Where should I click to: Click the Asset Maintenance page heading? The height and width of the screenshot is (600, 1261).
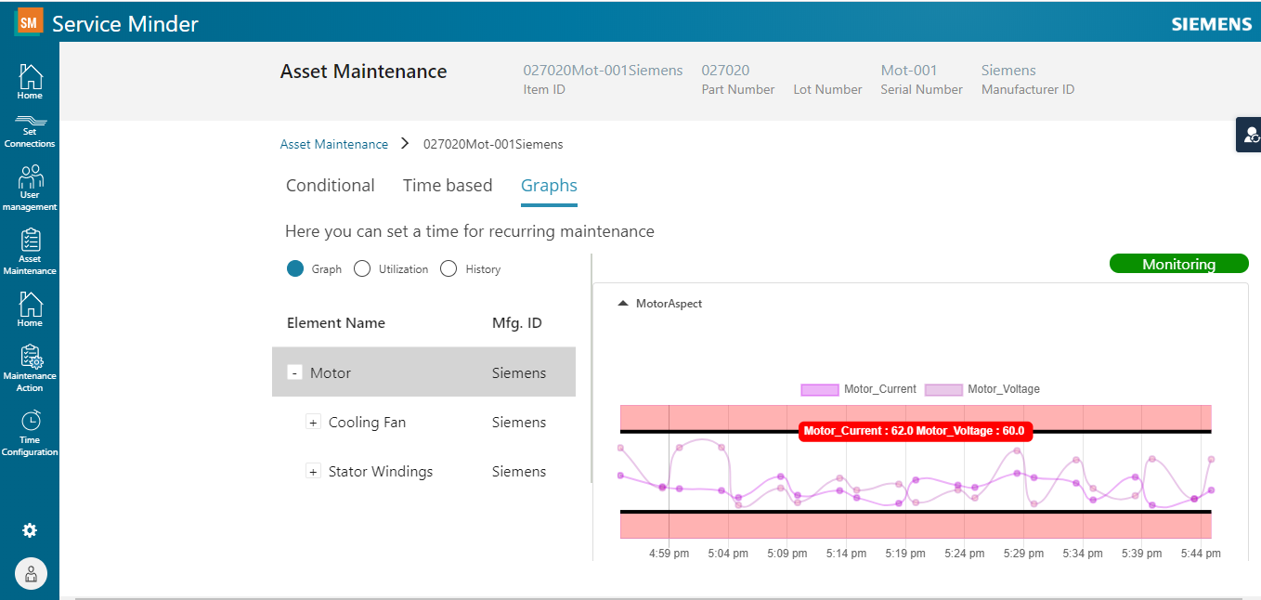(364, 72)
